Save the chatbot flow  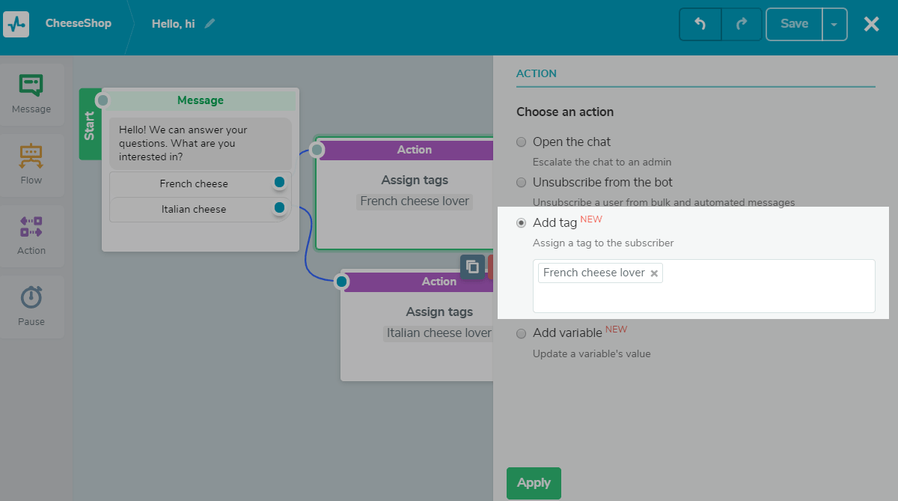coord(794,24)
